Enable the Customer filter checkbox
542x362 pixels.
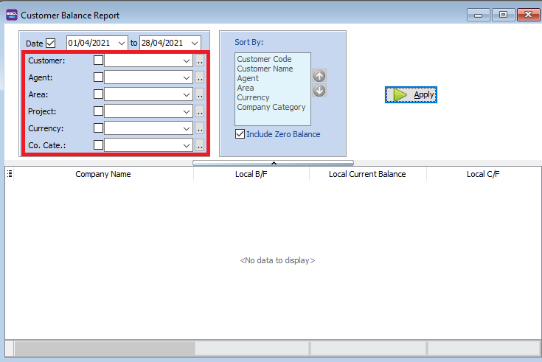[x=98, y=60]
